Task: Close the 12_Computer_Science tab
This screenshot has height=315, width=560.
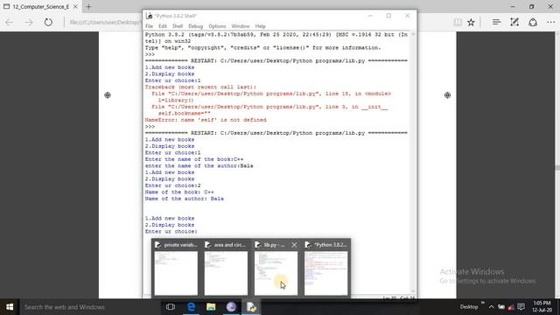Action: pos(75,6)
